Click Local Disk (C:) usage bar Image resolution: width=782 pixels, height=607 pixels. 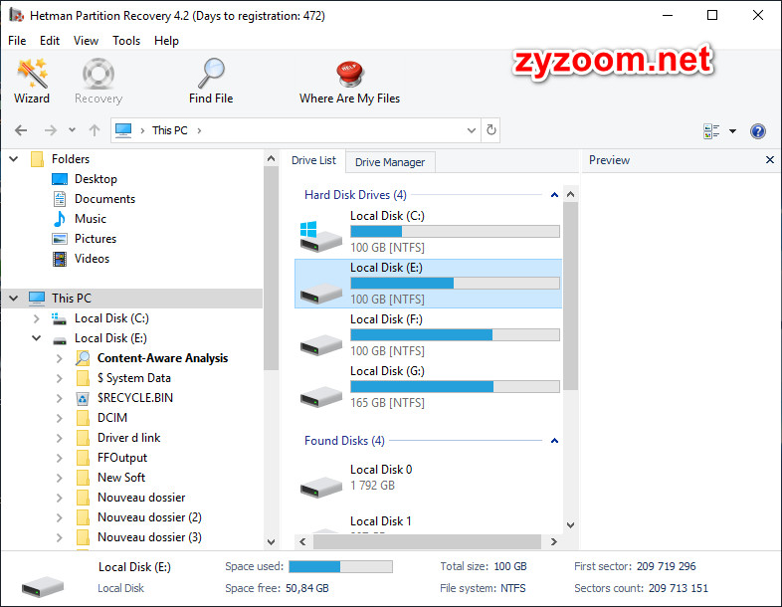455,232
